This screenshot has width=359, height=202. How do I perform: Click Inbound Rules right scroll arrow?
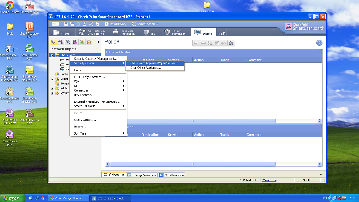(320, 121)
